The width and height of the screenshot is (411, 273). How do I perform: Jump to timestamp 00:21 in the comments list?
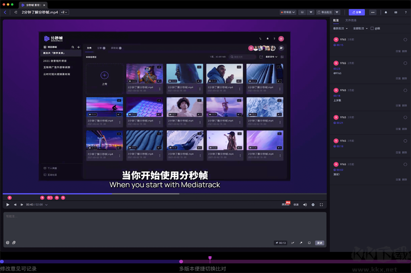(339, 123)
